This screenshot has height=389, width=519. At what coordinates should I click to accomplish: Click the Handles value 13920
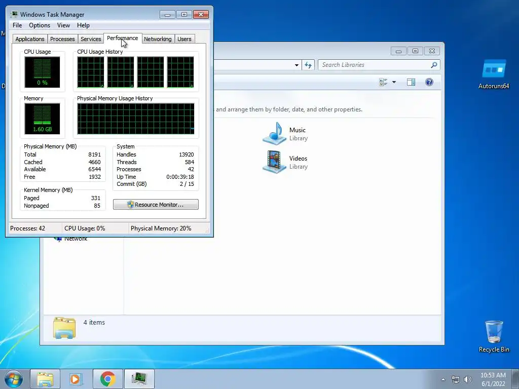187,154
